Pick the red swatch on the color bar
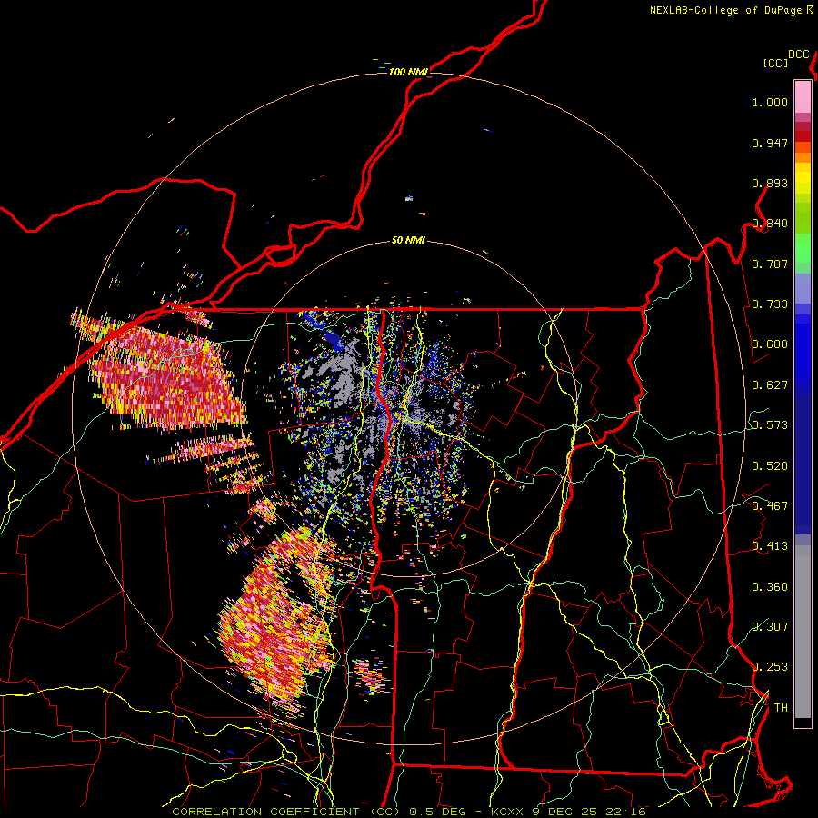This screenshot has height=818, width=818. click(803, 136)
